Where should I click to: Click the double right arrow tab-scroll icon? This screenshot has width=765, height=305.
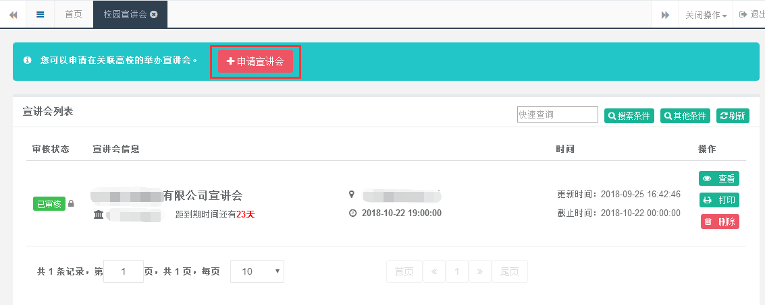pos(665,15)
